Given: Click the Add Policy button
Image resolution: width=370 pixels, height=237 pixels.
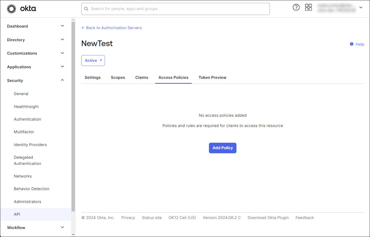Looking at the screenshot, I should [x=223, y=148].
